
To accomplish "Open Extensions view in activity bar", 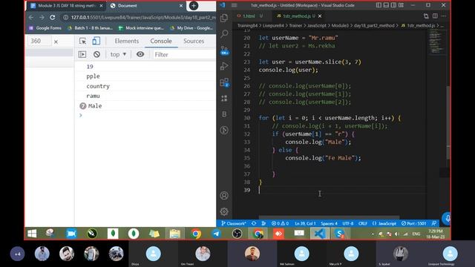I will click(x=224, y=82).
